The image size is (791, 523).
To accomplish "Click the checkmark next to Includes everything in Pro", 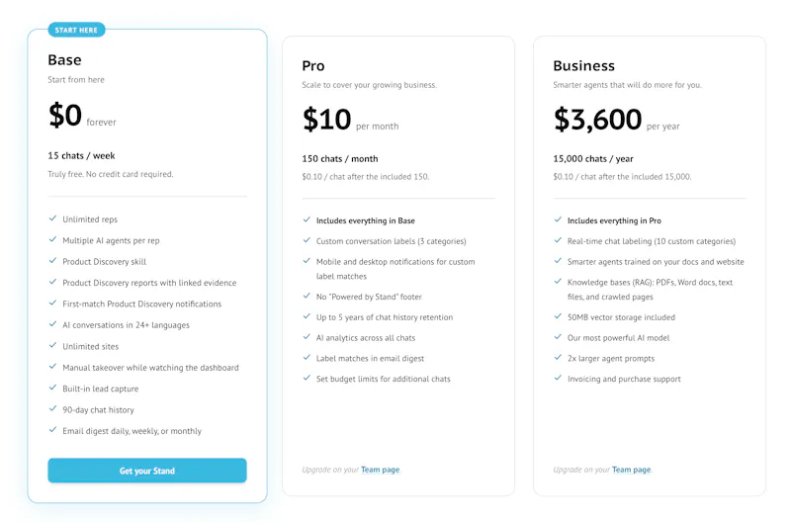I will coord(558,219).
